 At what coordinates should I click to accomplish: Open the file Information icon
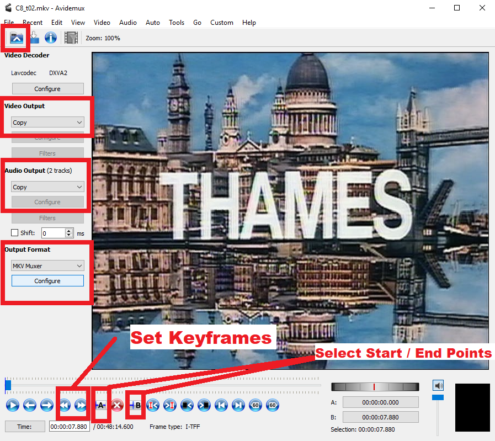tap(51, 38)
